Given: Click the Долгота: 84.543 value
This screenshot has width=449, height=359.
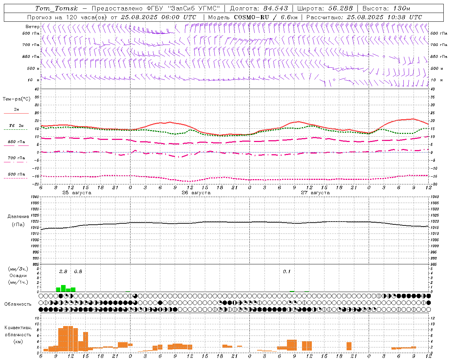Looking at the screenshot, I should pyautogui.click(x=259, y=8).
